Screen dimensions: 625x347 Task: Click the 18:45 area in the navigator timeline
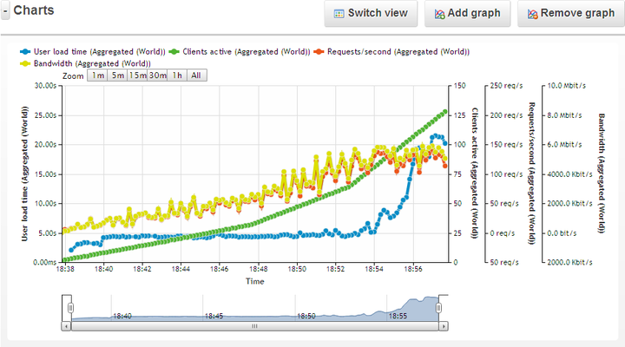(213, 311)
